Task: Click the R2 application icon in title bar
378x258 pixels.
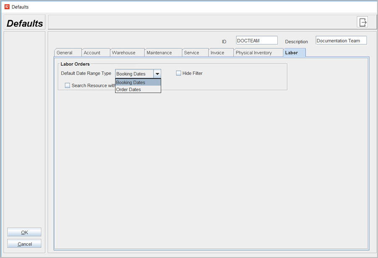Action: pos(7,7)
